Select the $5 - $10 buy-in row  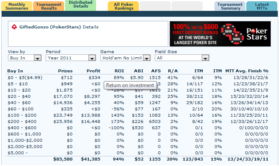click(x=138, y=84)
